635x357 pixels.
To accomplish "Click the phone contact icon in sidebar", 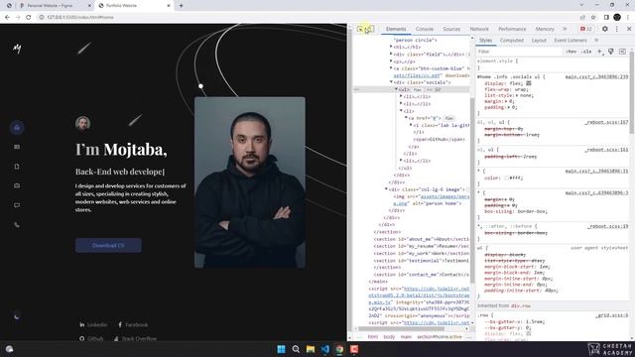I will (x=17, y=225).
